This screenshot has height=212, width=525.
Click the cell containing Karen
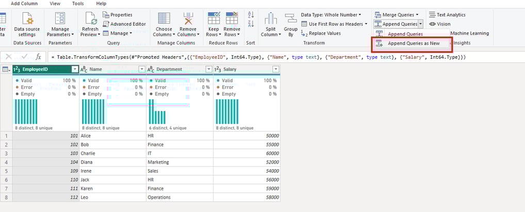coord(112,189)
